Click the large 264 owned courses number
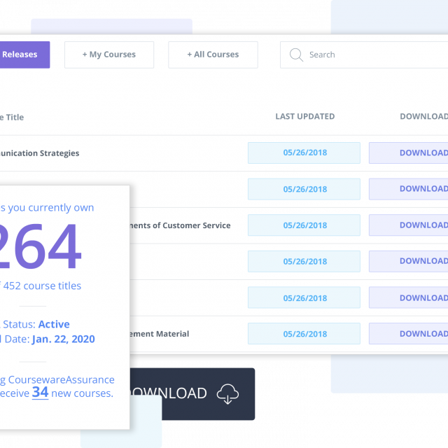This screenshot has height=448, width=448. coord(41,247)
